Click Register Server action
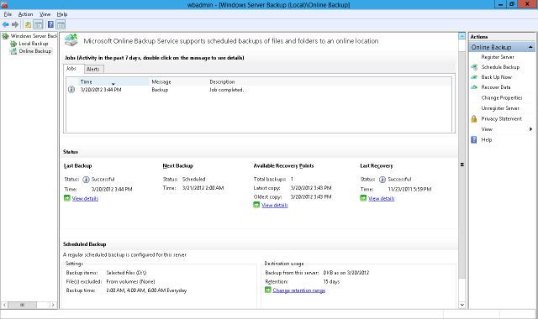This screenshot has width=538, height=319. click(498, 57)
